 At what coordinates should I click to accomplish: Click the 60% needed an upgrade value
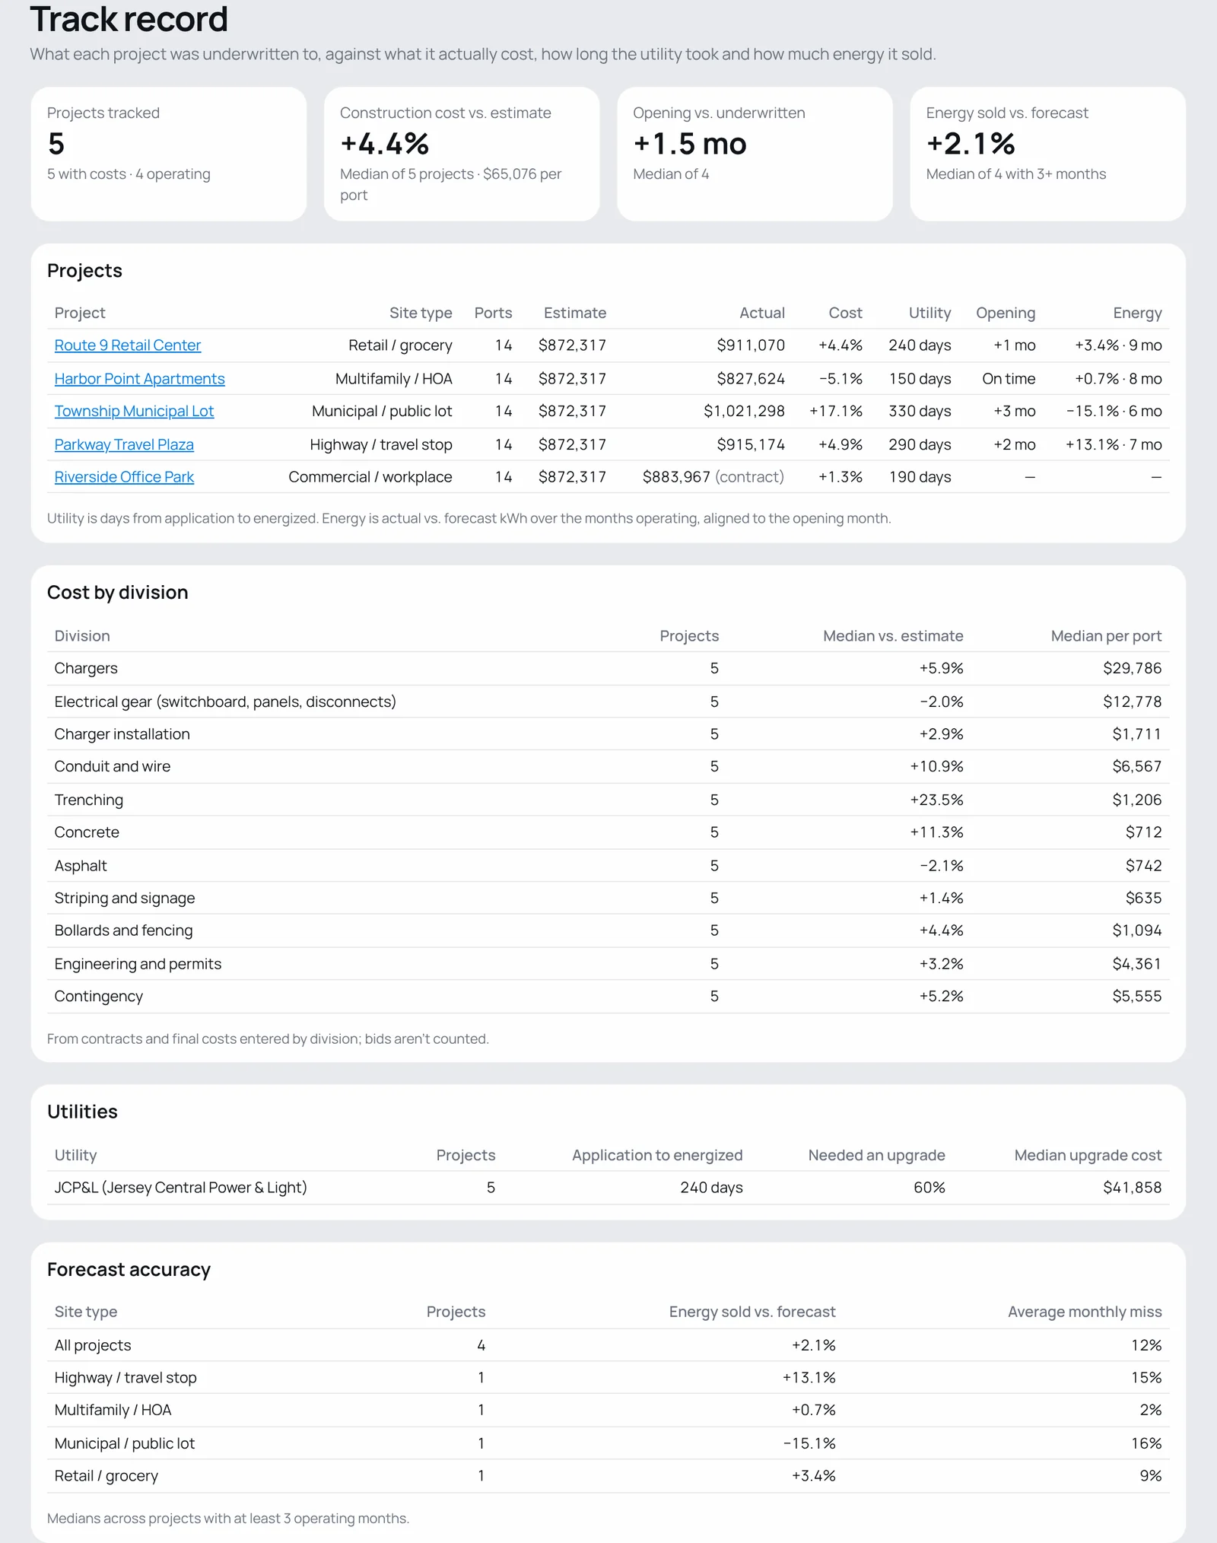[929, 1188]
